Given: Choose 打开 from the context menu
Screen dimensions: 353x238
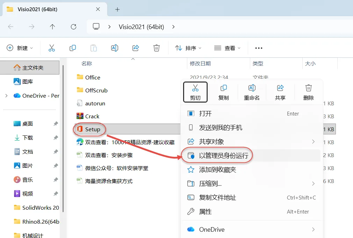Looking at the screenshot, I should 252,114.
